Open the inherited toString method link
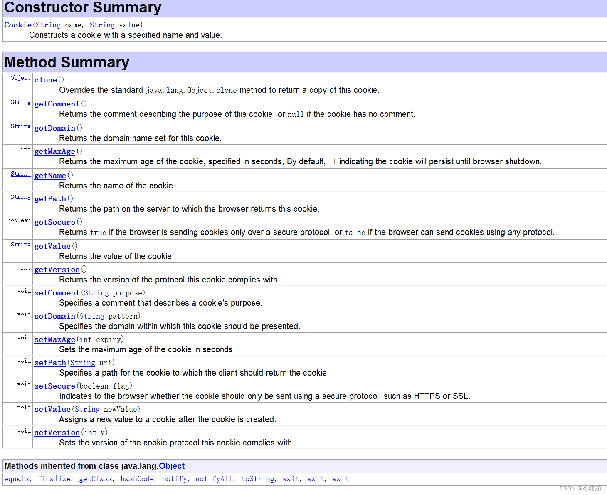Image resolution: width=607 pixels, height=495 pixels. pyautogui.click(x=258, y=479)
